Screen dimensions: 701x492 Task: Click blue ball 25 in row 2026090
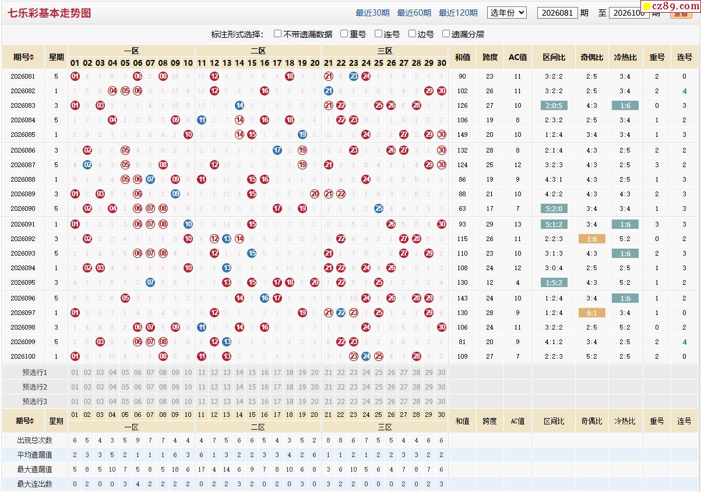pyautogui.click(x=379, y=208)
